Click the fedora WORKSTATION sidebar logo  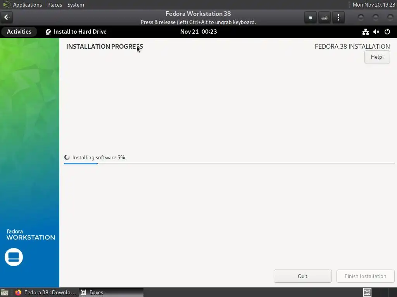coord(31,235)
